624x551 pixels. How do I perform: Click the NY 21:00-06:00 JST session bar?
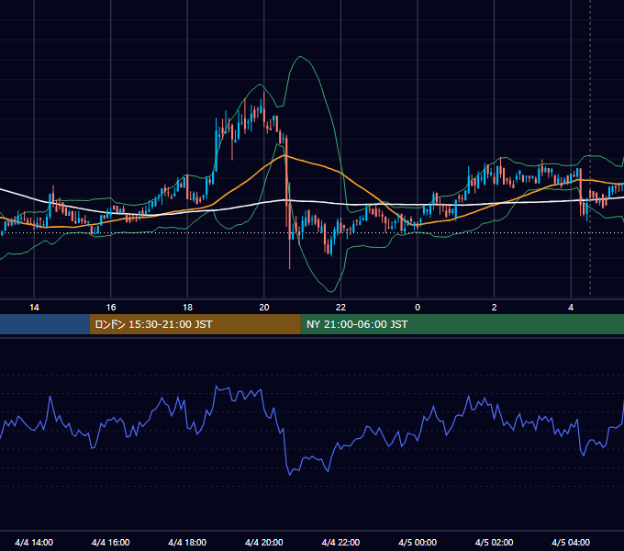pyautogui.click(x=462, y=324)
